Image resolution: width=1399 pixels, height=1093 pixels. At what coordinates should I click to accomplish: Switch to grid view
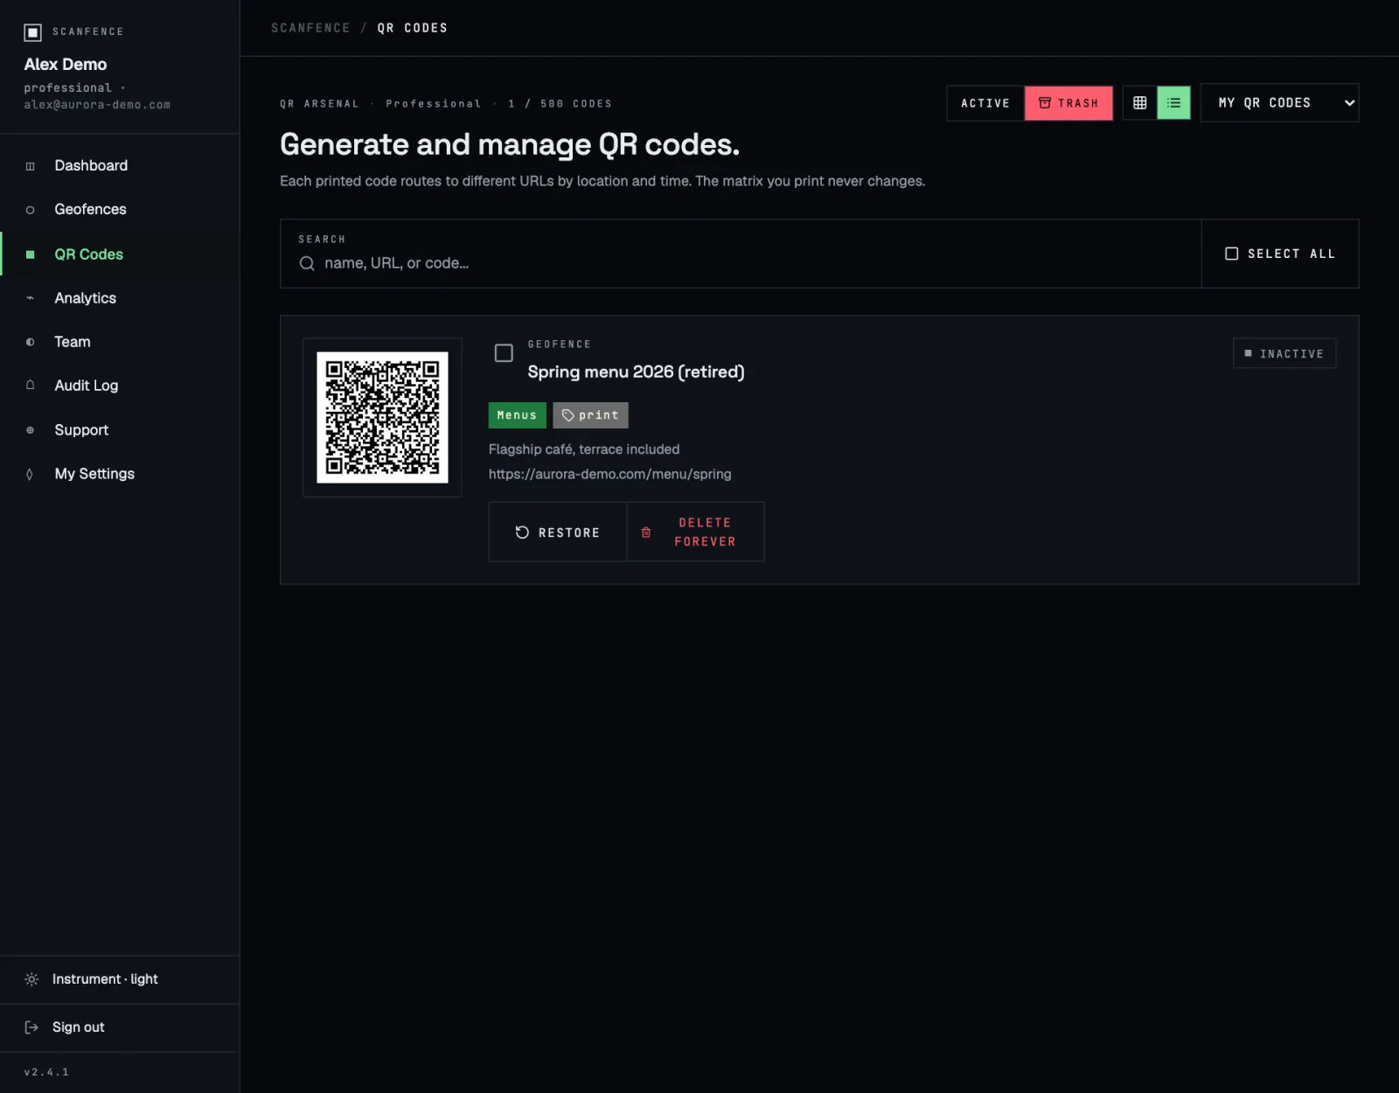click(1139, 103)
